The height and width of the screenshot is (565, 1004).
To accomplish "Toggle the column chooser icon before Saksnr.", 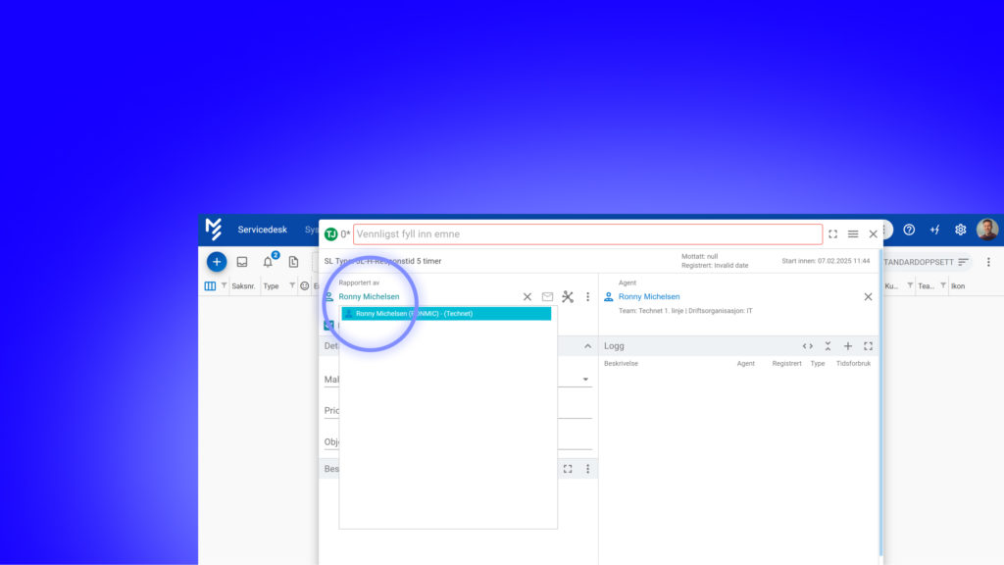I will click(x=210, y=285).
